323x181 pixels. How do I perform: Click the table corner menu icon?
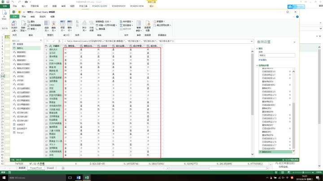[46, 46]
